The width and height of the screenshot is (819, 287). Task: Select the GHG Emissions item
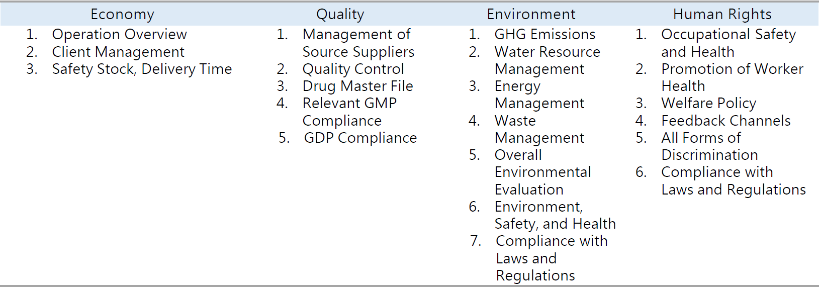coord(544,34)
